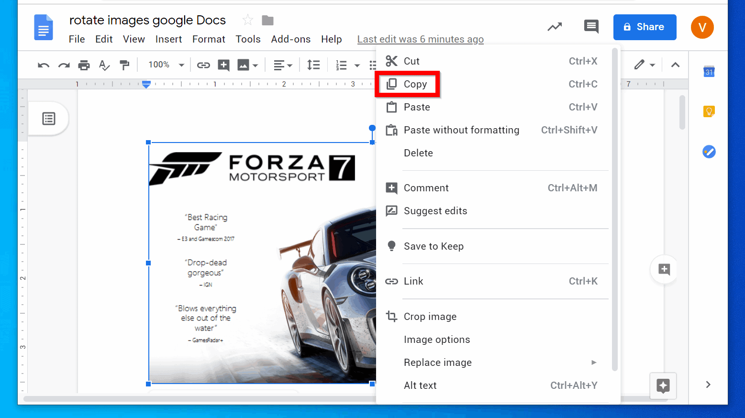Open the Print icon

(84, 65)
